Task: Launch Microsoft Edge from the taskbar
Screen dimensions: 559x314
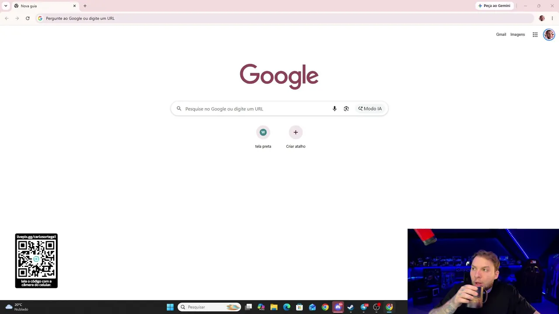Action: [x=286, y=307]
